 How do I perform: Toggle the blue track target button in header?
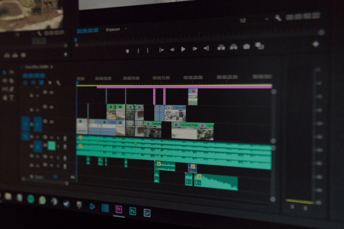click(38, 124)
